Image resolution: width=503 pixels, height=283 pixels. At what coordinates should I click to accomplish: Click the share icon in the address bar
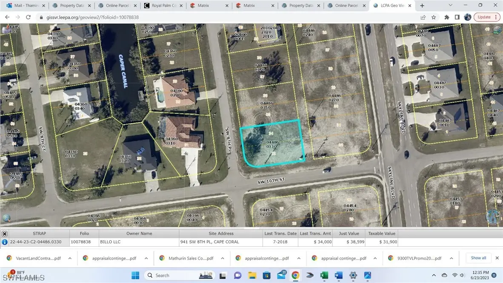[423, 17]
